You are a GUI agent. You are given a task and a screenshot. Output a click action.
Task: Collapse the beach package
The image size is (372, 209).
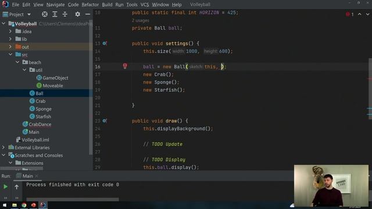tap(17, 62)
